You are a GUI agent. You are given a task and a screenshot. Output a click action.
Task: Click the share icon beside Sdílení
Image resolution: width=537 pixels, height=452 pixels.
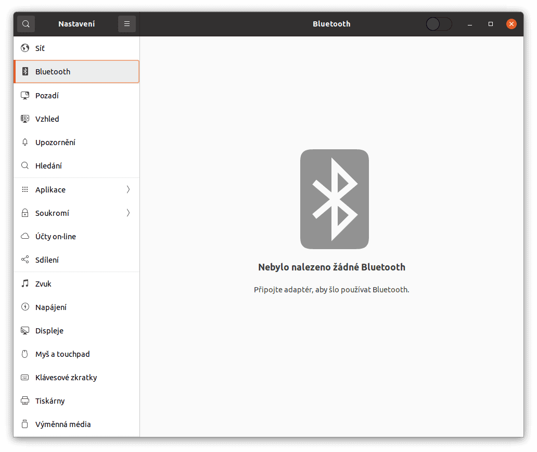[25, 260]
